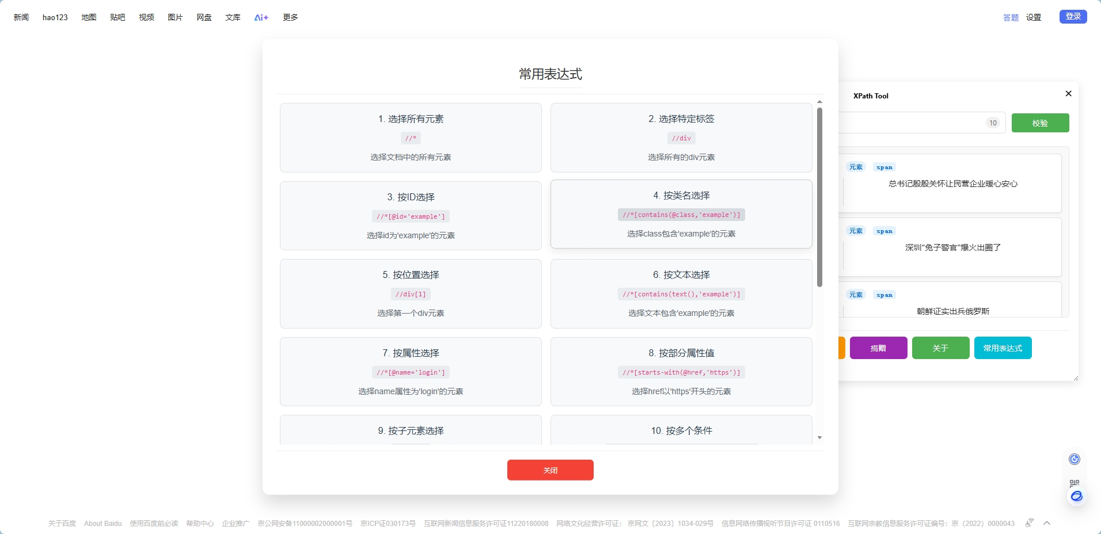Close the XPath Tool panel
The image size is (1101, 534).
pos(1068,94)
